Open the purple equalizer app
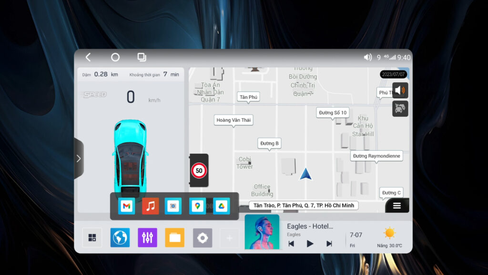 147,237
